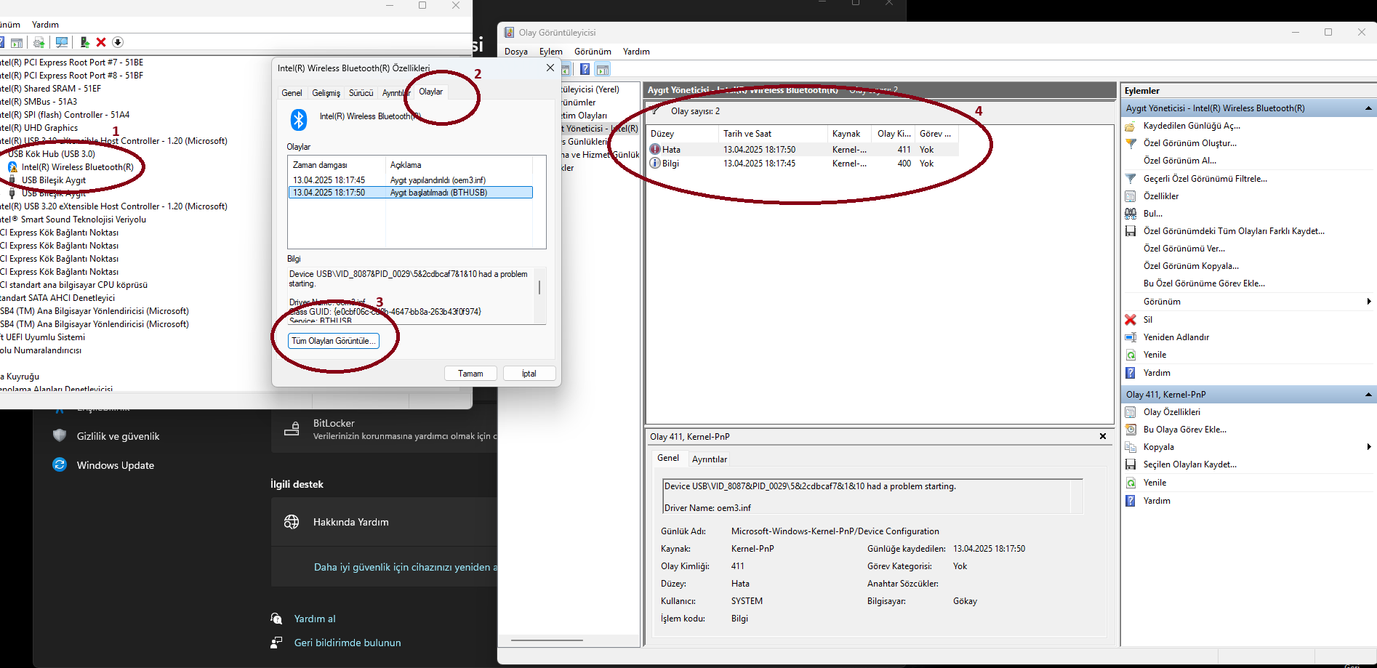Select the Olaylar tab in properties dialog
Screen dimensions: 1377x668
430,92
